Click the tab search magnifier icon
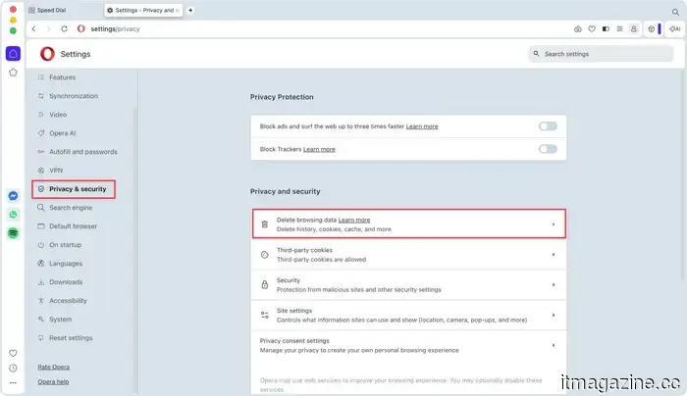687x396 pixels. tap(675, 12)
